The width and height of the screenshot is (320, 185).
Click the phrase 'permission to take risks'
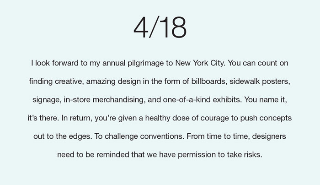tap(219, 155)
